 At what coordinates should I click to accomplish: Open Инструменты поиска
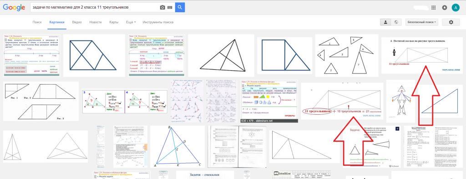pos(158,22)
